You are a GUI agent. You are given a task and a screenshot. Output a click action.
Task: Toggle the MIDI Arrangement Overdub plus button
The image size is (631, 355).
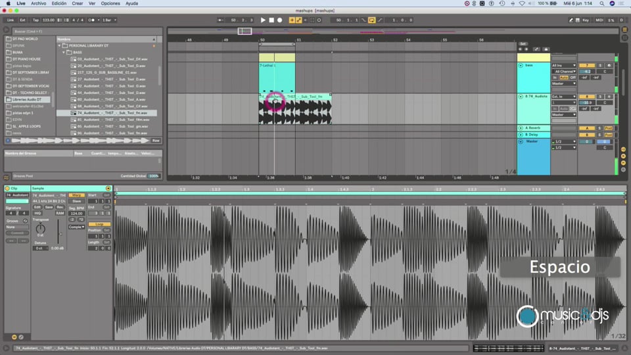(292, 20)
